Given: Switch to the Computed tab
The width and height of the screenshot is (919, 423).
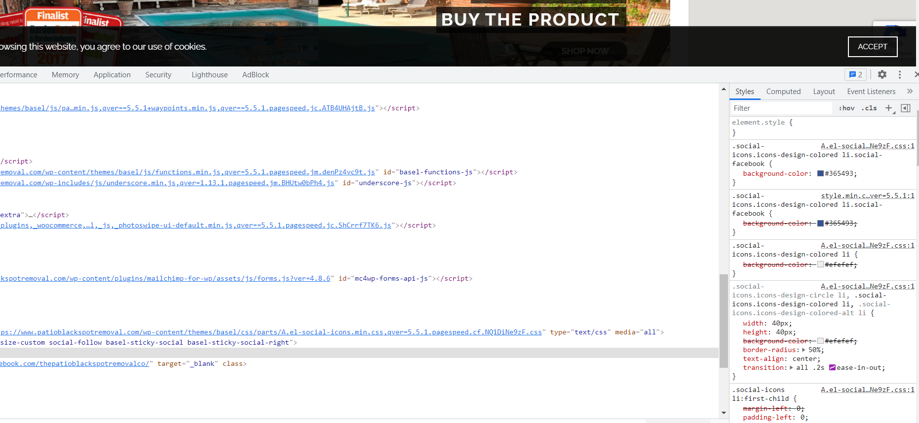Looking at the screenshot, I should [x=783, y=92].
